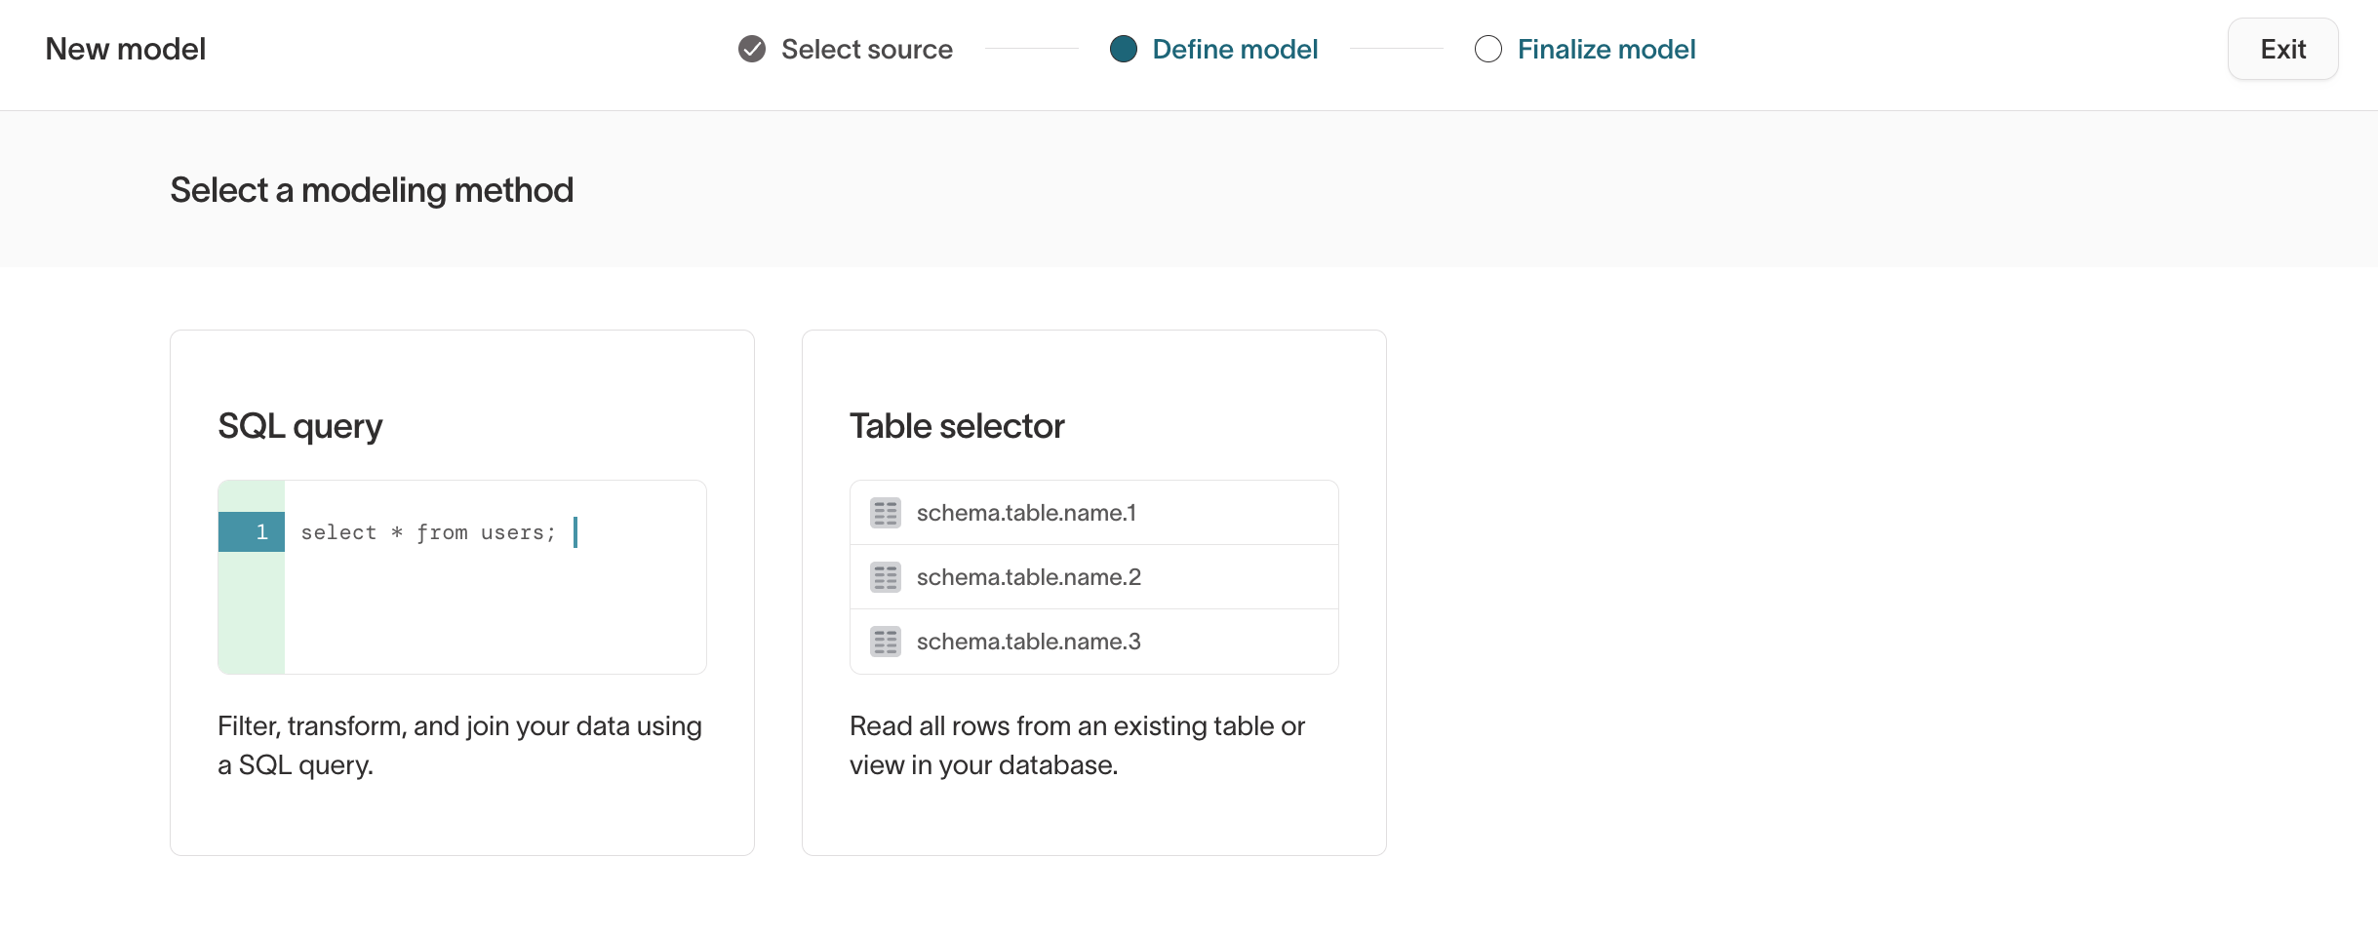Click the table icon beside schema.table.name.3
Image resolution: width=2378 pixels, height=936 pixels.
pyautogui.click(x=885, y=642)
